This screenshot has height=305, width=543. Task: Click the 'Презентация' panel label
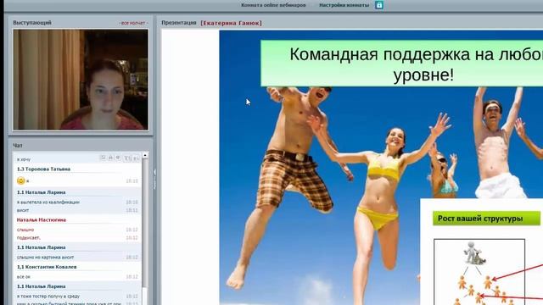tap(179, 23)
